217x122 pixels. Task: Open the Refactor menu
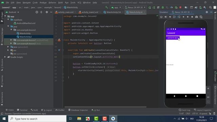pyautogui.click(x=52, y=3)
